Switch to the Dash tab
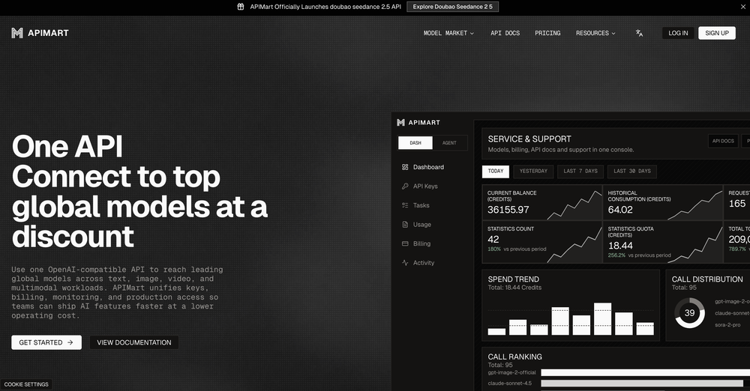The width and height of the screenshot is (750, 391). coord(415,143)
